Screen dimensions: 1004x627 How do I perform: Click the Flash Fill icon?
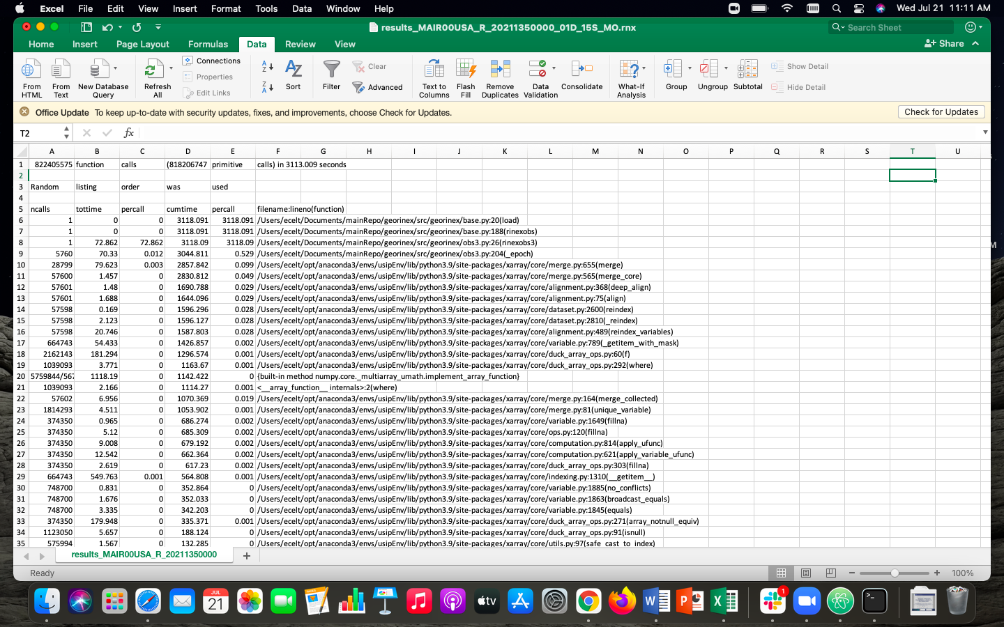(x=466, y=78)
